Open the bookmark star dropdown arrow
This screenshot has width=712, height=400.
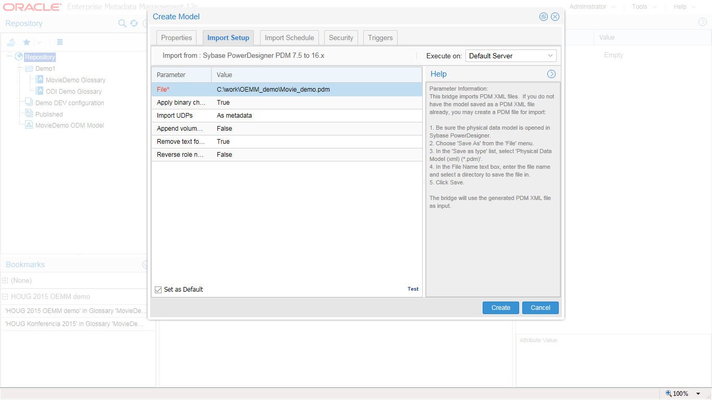coord(39,42)
